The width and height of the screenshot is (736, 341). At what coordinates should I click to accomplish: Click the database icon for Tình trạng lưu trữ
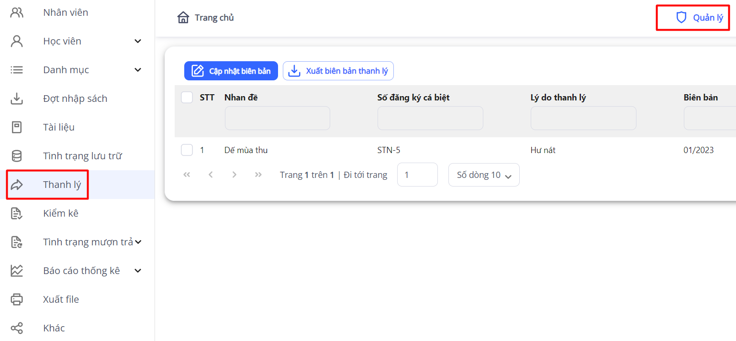coord(17,156)
